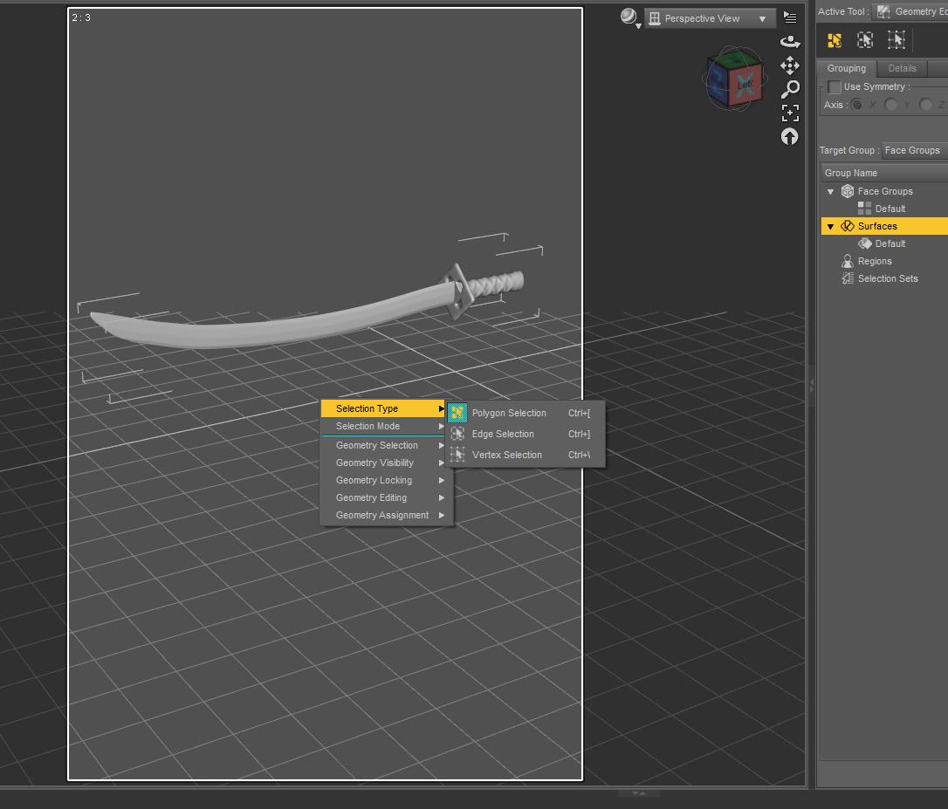This screenshot has height=809, width=948.
Task: Click the frame selection control
Action: click(790, 113)
